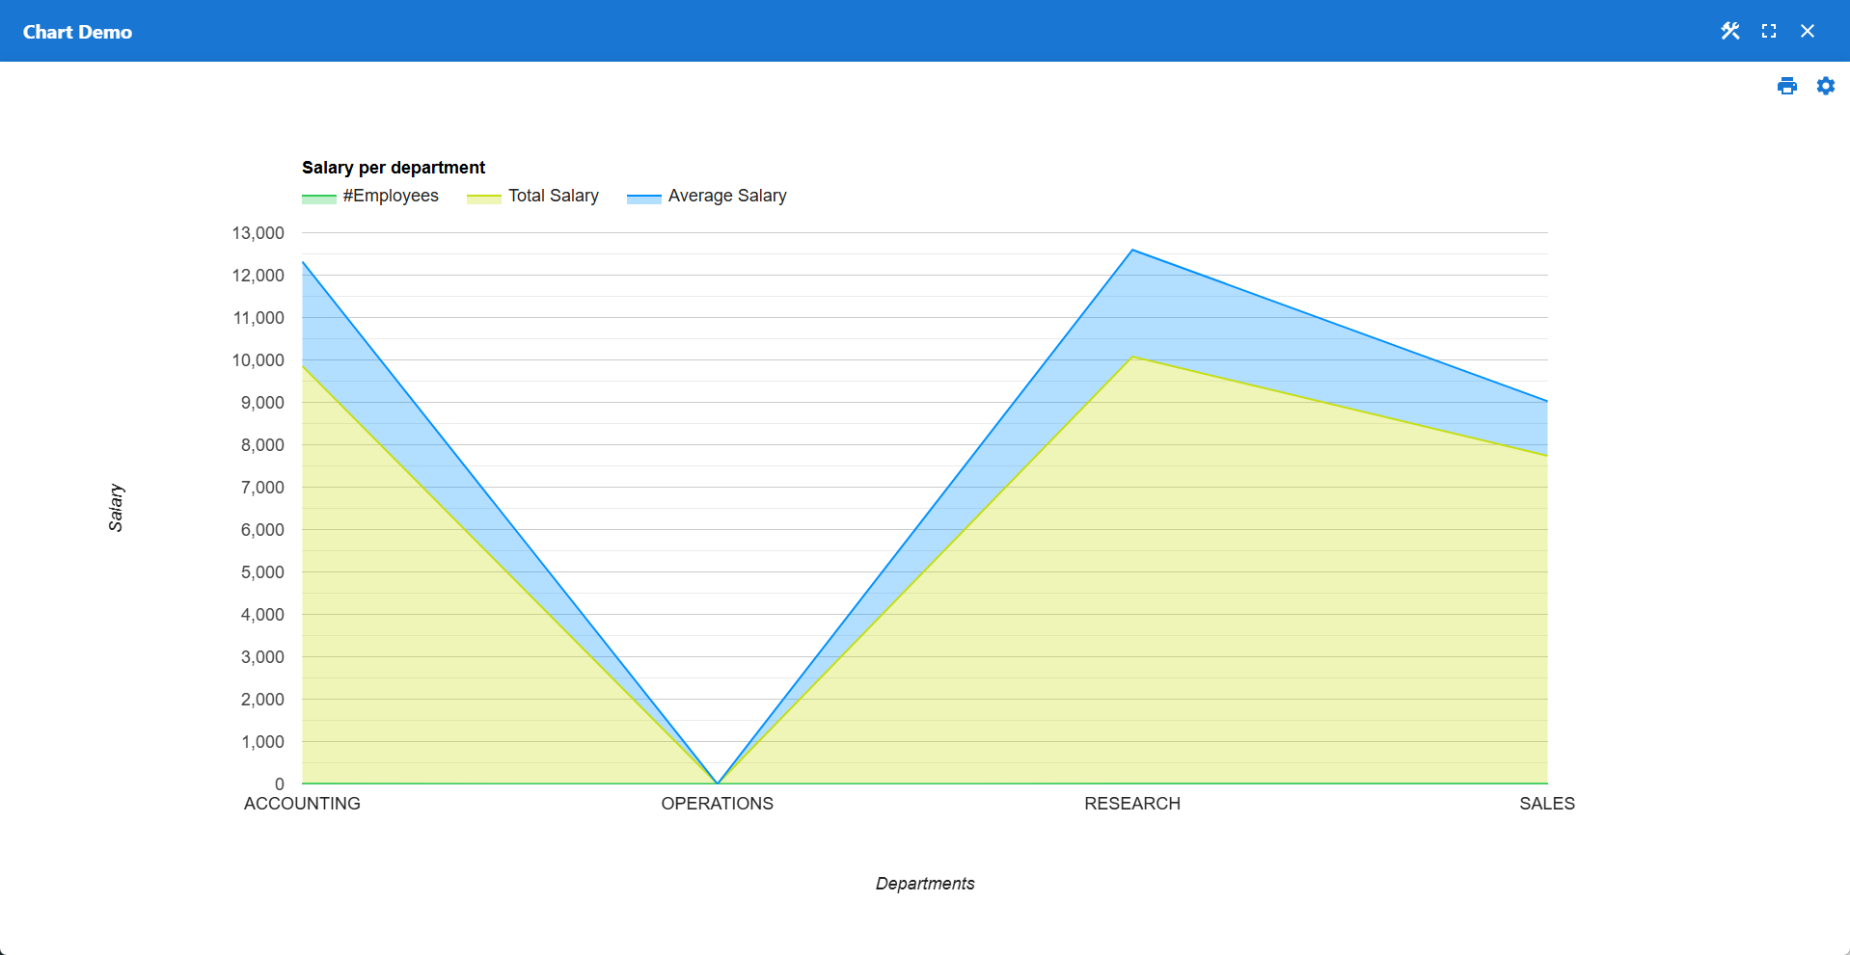Select the ACCOUNTING department label
Image resolution: width=1850 pixels, height=955 pixels.
point(301,803)
